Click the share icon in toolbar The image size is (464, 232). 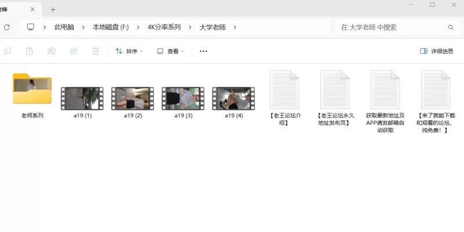click(x=74, y=51)
